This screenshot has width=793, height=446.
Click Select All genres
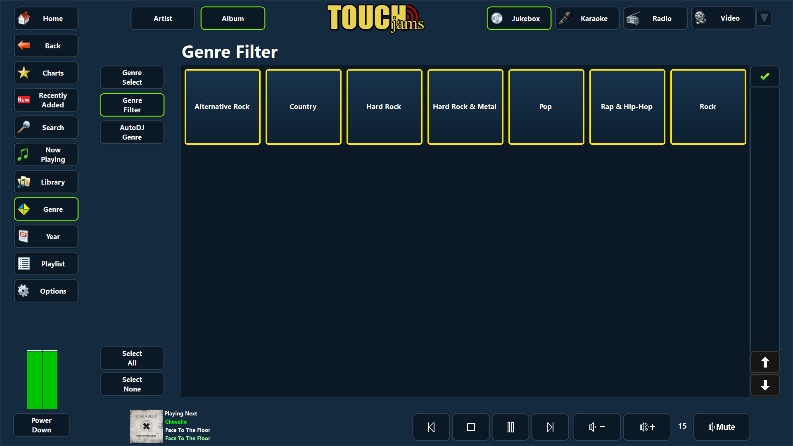[x=132, y=358]
